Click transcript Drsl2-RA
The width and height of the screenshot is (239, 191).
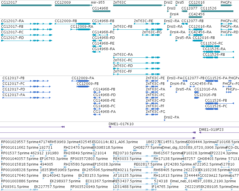point(165,24)
